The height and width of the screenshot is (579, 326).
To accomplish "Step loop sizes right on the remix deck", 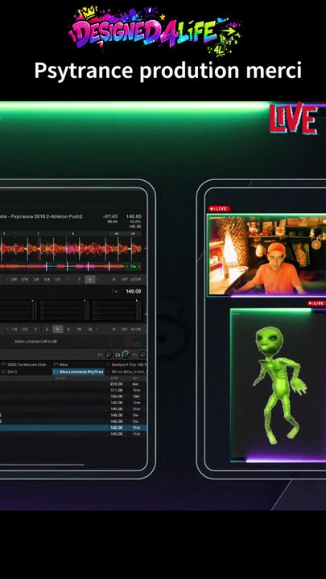I will point(97,329).
